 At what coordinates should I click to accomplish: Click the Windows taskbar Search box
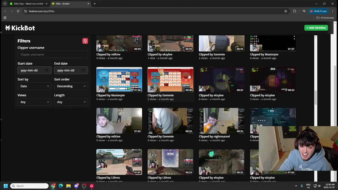pos(29,186)
